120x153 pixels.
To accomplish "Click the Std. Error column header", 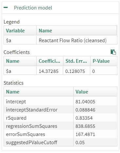I will click(x=77, y=61).
